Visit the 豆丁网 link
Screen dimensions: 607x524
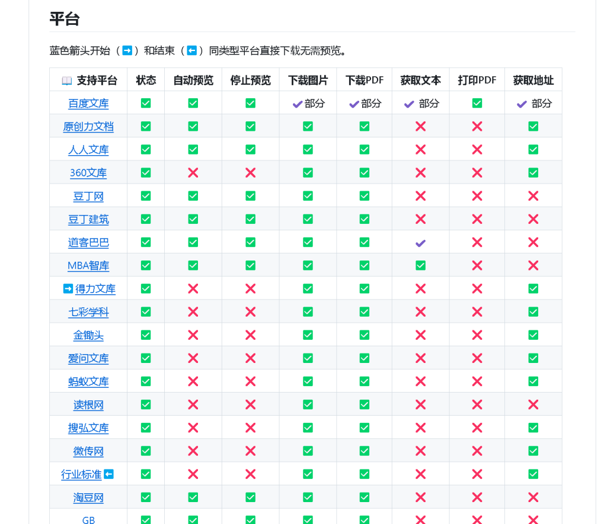pos(88,197)
